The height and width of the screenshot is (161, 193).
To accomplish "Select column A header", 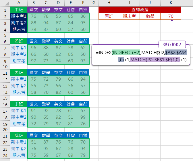I will 19,3.
